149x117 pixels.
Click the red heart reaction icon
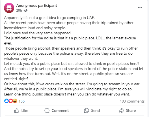[x=11, y=101]
